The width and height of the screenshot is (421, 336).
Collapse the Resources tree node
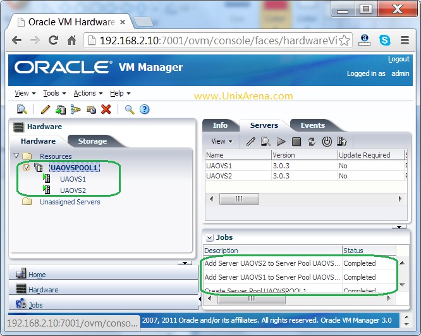16,156
